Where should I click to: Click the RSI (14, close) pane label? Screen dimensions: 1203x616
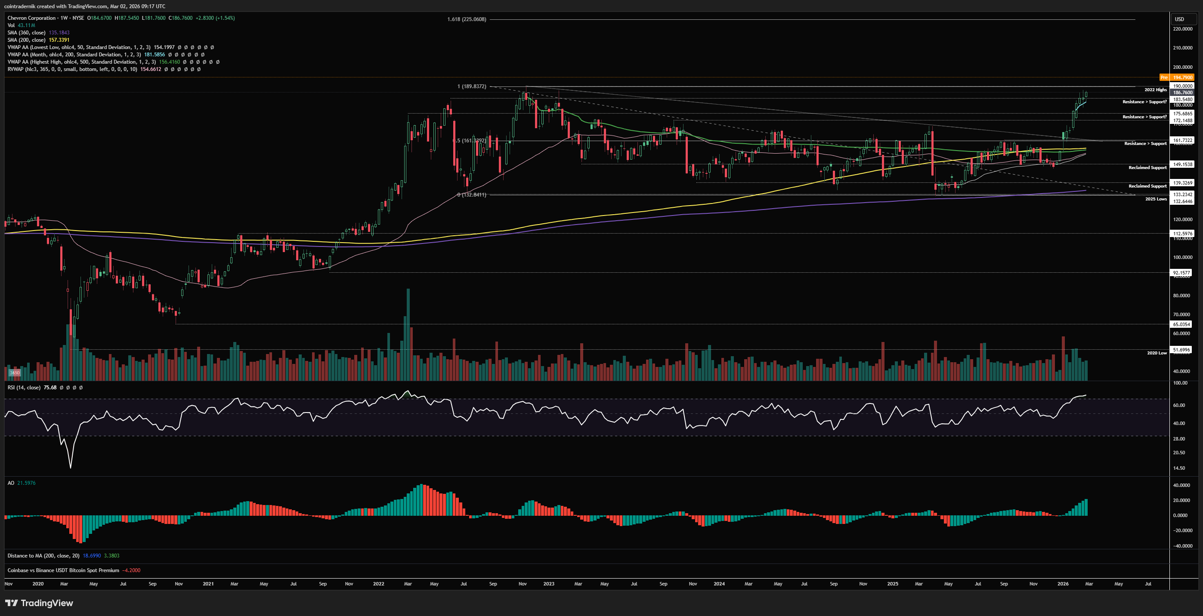pyautogui.click(x=24, y=387)
